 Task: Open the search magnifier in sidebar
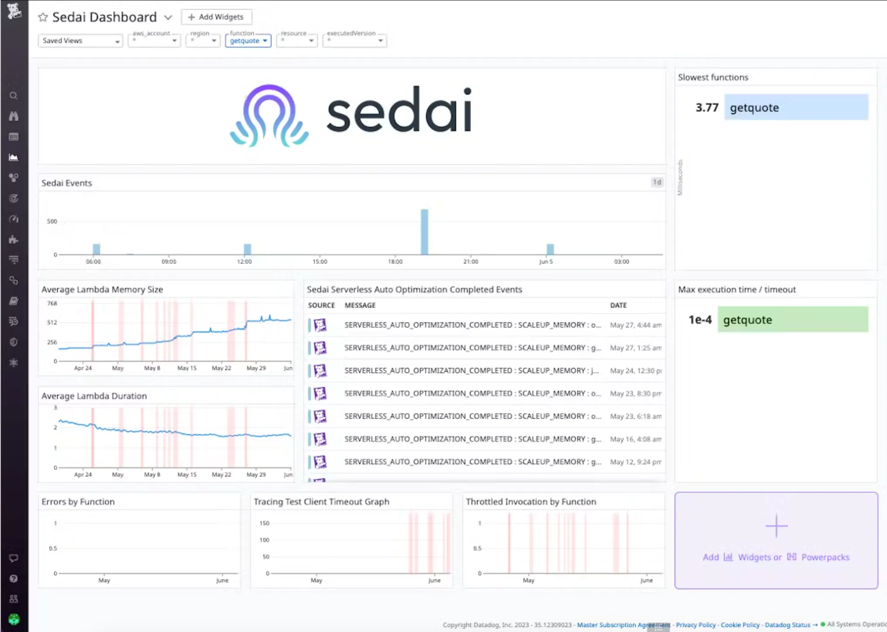pyautogui.click(x=14, y=96)
